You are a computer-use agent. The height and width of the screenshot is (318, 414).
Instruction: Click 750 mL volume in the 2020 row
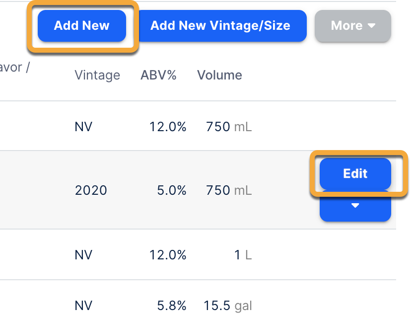pyautogui.click(x=229, y=190)
